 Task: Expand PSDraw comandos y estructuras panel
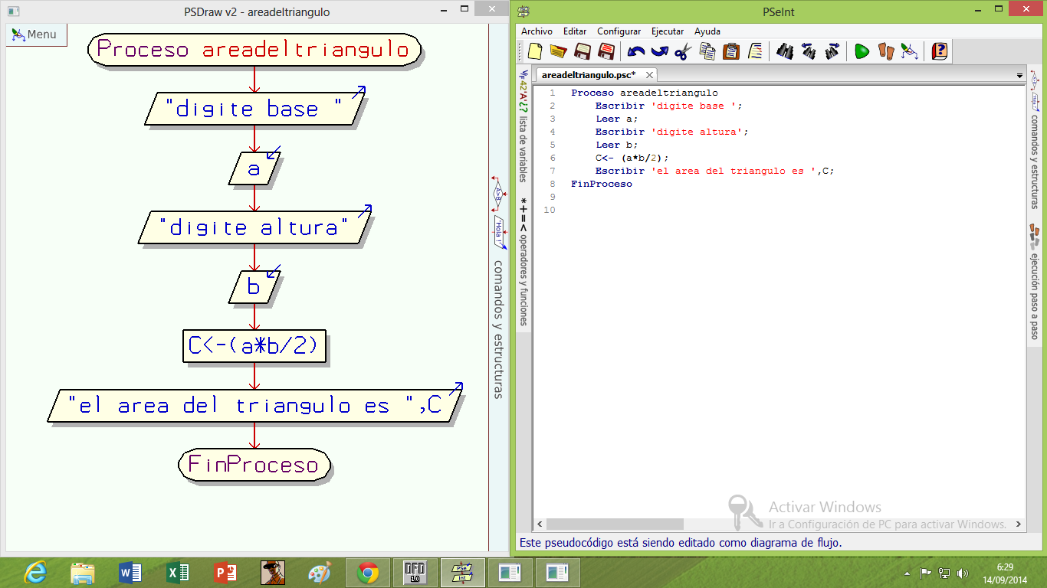tap(497, 286)
